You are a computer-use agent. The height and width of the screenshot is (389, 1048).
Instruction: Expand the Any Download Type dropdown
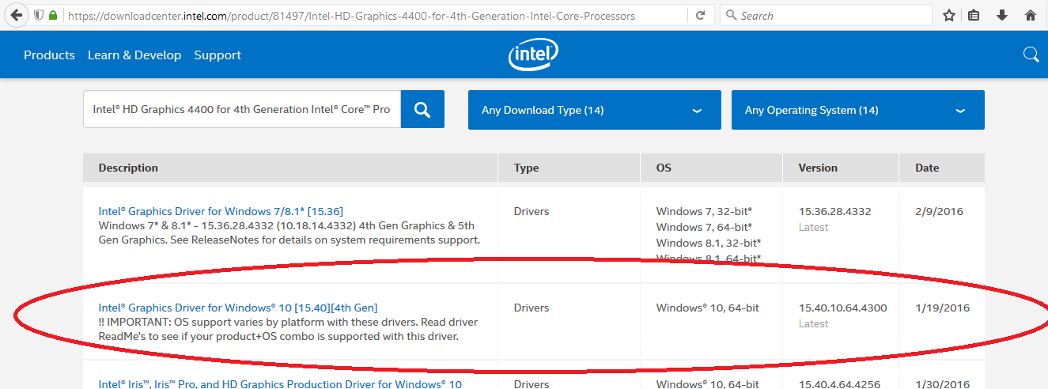point(594,110)
